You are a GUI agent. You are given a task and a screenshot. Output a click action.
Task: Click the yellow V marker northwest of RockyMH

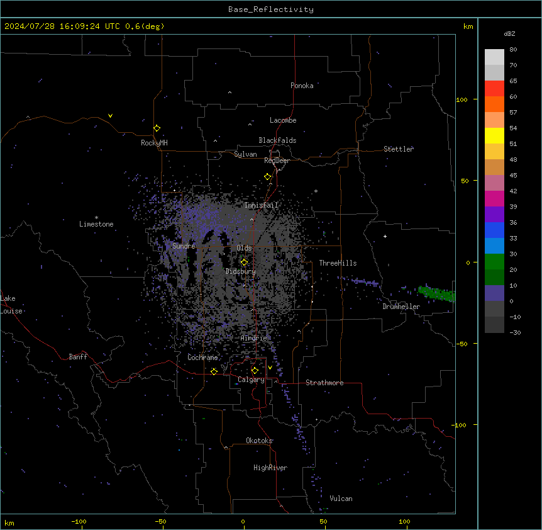pyautogui.click(x=110, y=116)
